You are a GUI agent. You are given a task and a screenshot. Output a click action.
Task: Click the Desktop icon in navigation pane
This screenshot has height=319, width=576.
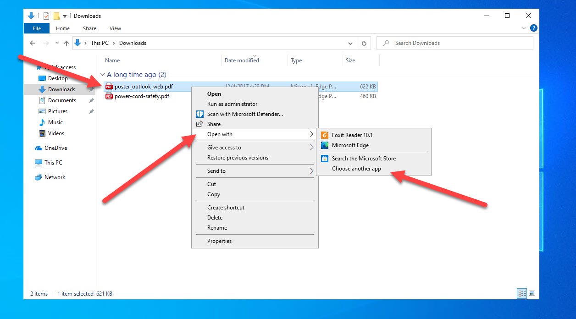(x=42, y=78)
